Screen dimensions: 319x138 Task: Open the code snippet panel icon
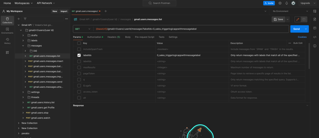point(315,37)
